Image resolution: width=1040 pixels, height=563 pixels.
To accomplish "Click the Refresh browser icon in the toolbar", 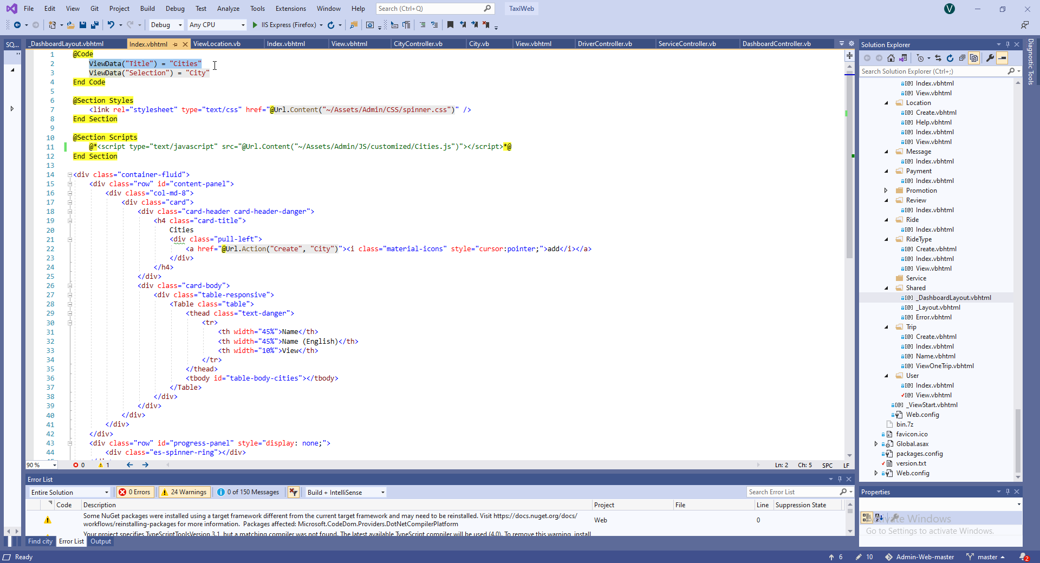I will tap(331, 25).
